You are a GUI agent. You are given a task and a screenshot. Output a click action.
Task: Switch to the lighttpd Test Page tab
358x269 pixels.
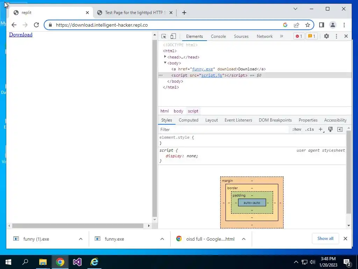(135, 13)
